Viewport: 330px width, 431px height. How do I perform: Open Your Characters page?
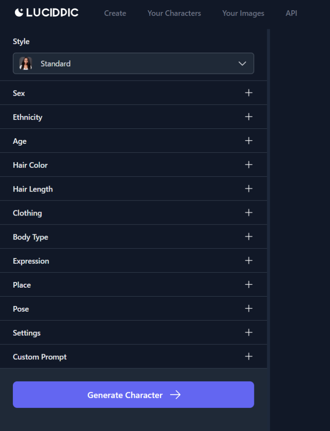click(174, 13)
